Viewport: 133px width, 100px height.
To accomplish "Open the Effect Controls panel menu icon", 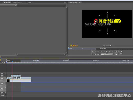I will coord(65,3).
